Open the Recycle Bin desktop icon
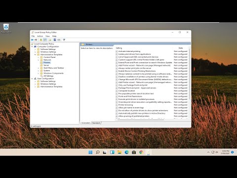 tap(6, 28)
